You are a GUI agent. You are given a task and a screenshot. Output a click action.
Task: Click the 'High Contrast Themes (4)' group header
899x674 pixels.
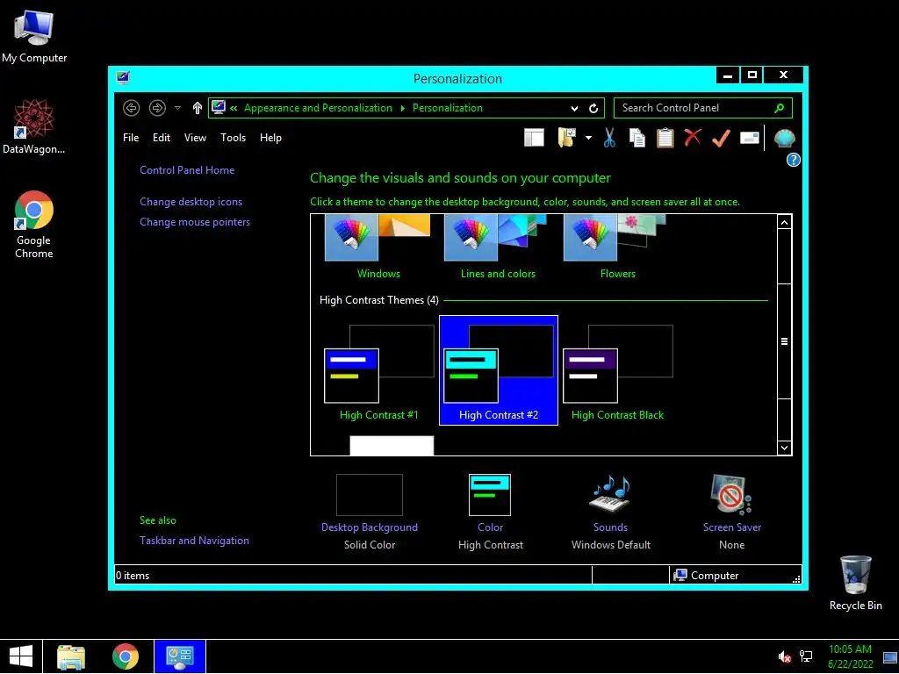point(379,300)
